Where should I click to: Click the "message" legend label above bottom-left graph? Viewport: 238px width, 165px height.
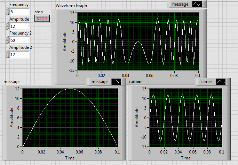(x=100, y=82)
